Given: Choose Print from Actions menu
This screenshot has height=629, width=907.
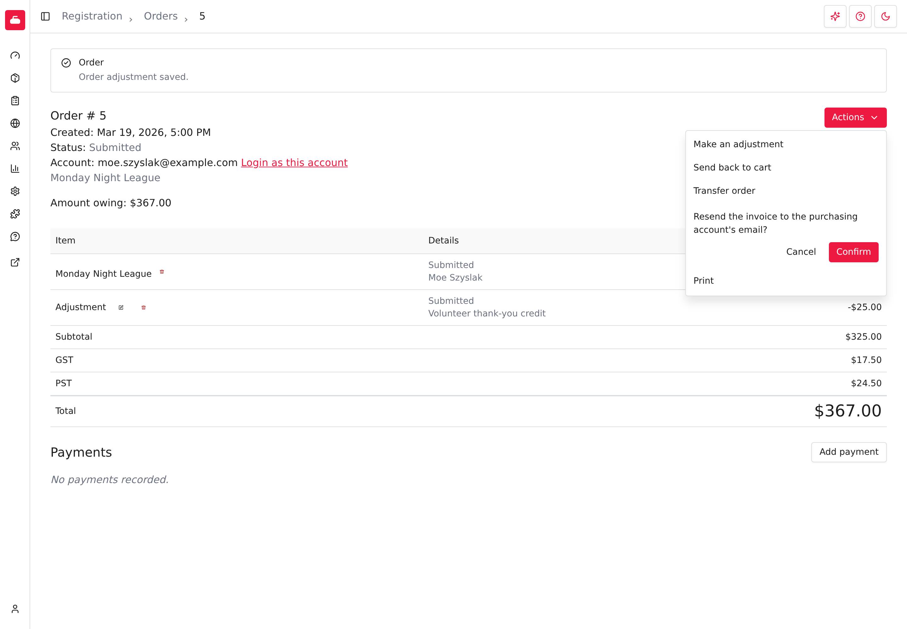Looking at the screenshot, I should (786, 281).
